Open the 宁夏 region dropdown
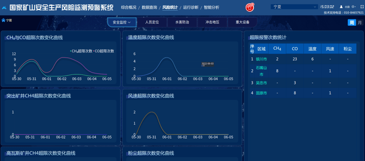Image resolution: width=365 pixels, height=161 pixels. click(294, 7)
